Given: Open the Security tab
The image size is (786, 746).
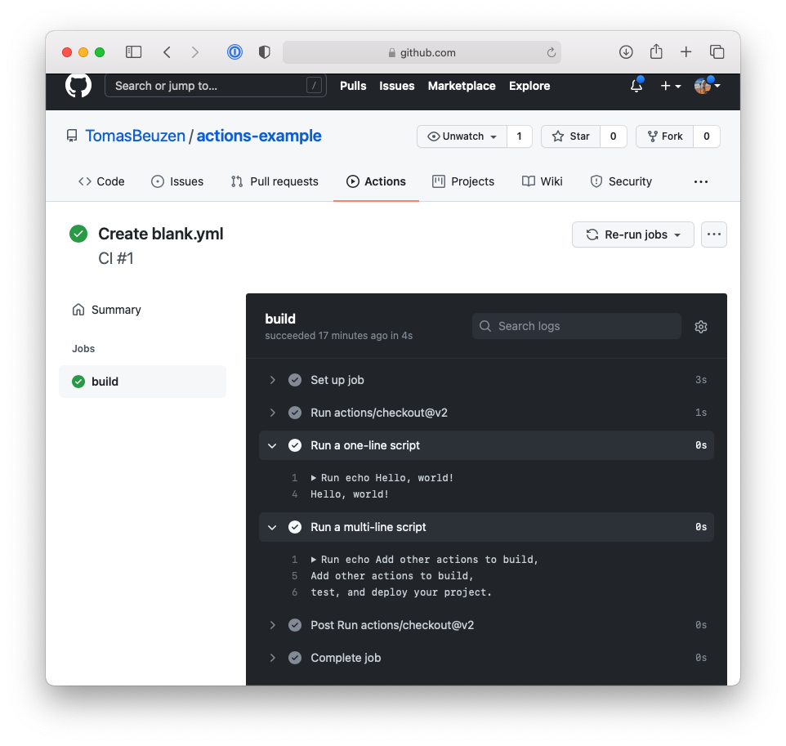Looking at the screenshot, I should (621, 181).
